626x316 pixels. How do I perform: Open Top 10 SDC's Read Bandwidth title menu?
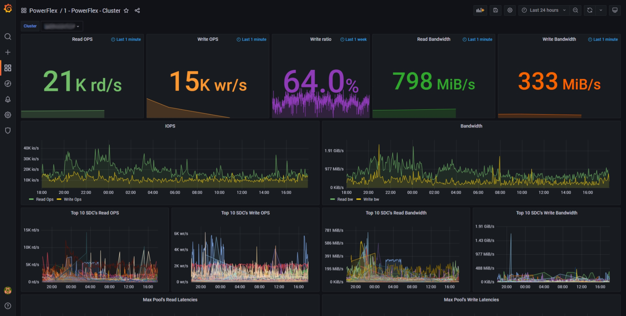tap(396, 213)
